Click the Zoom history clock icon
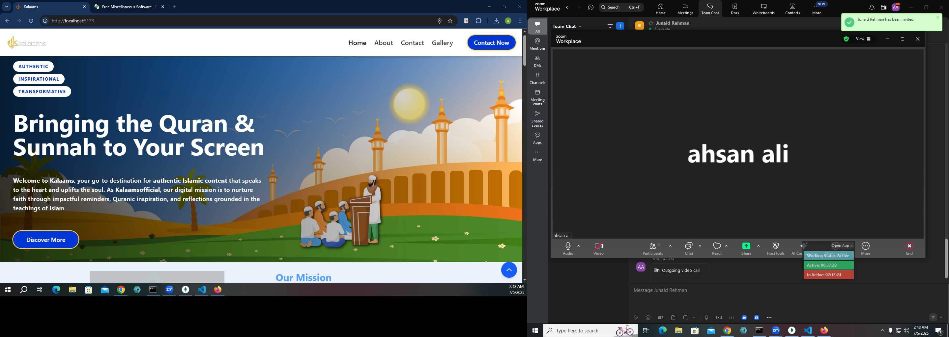 click(591, 7)
